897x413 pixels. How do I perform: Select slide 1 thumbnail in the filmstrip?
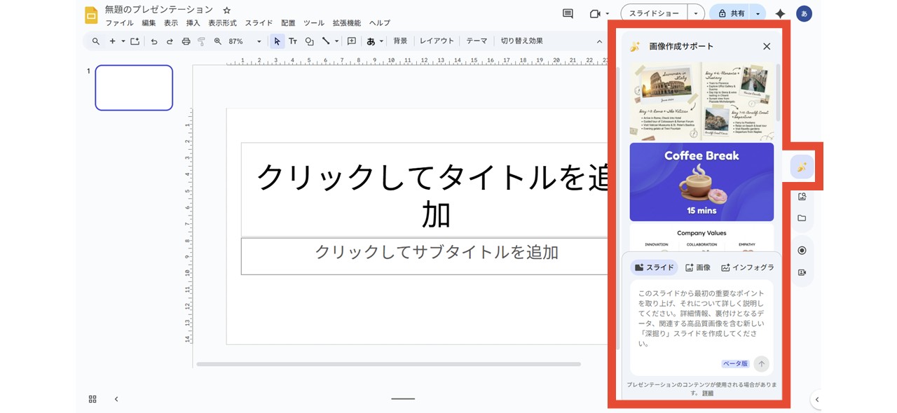pos(133,87)
